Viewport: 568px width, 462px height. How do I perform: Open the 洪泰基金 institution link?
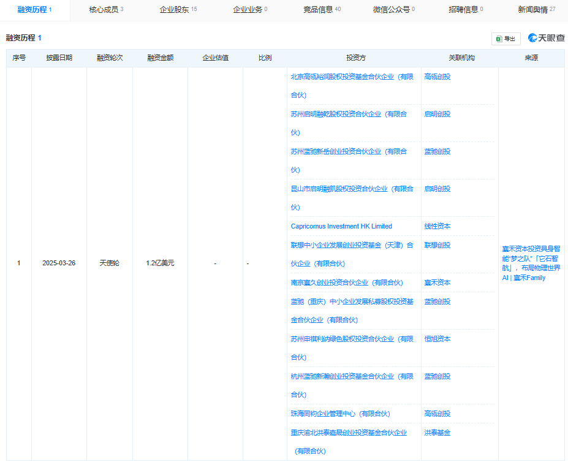[x=437, y=433]
